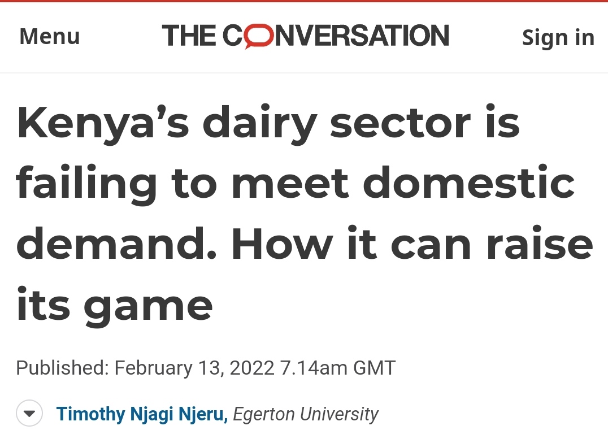Image resolution: width=608 pixels, height=443 pixels.
Task: Click the word "Published:" label
Action: coord(62,368)
